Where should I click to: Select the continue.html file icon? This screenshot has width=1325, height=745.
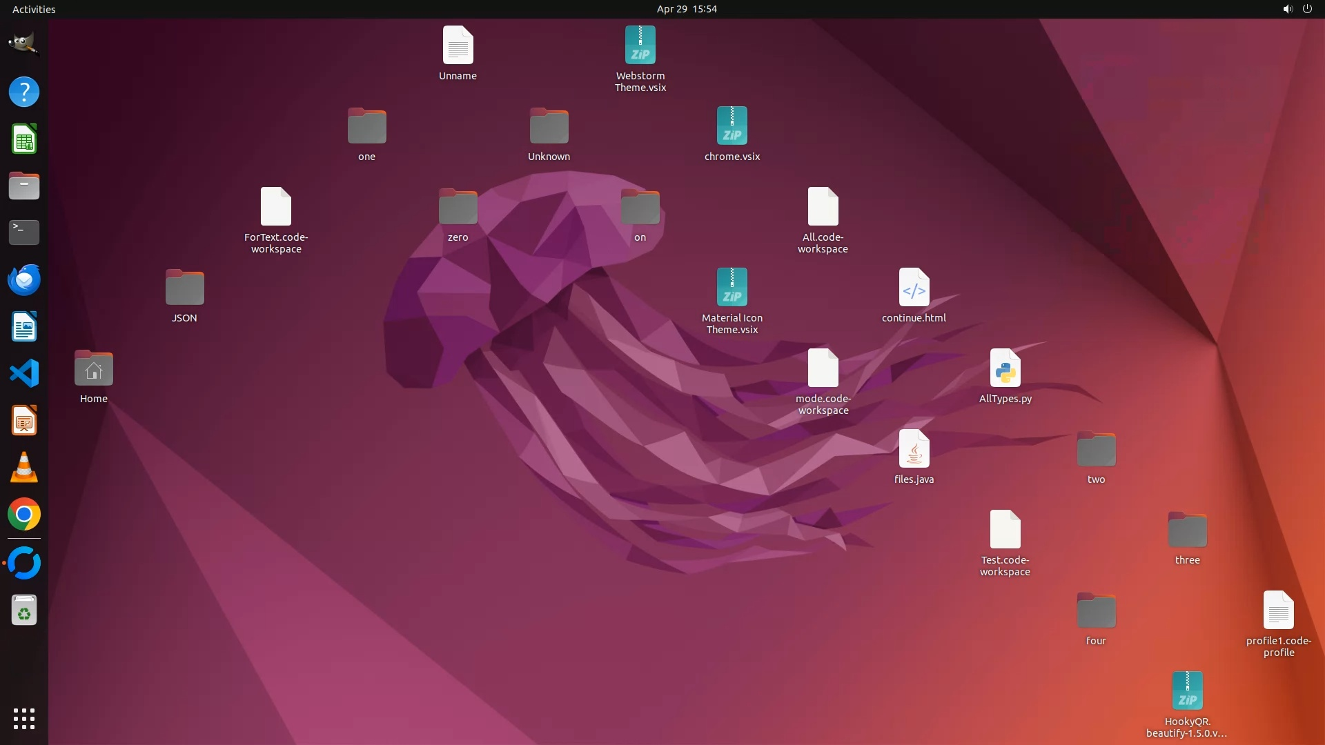pos(914,288)
